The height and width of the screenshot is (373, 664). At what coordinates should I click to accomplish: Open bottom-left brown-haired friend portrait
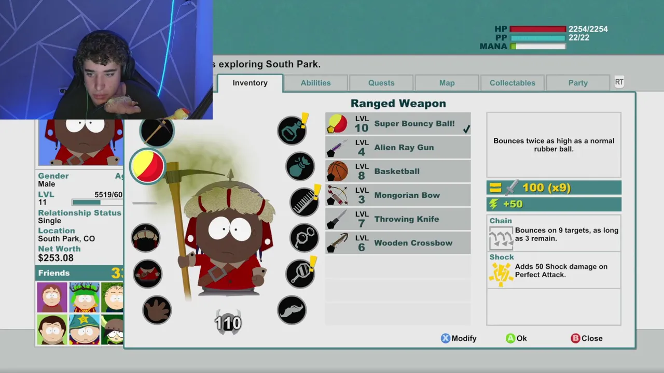(52, 329)
